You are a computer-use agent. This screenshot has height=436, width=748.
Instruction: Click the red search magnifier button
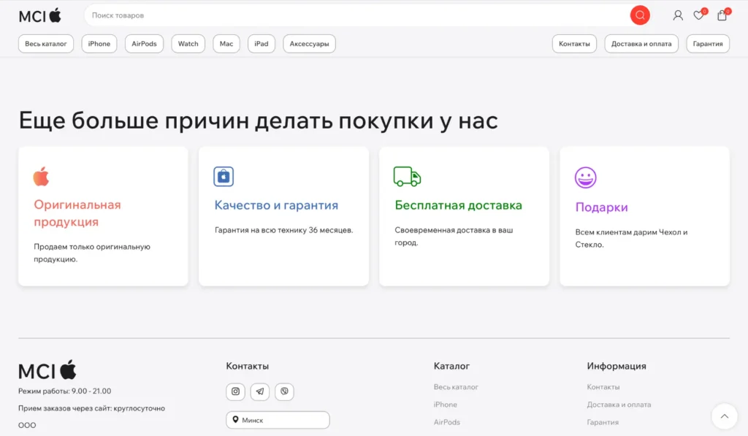(640, 15)
